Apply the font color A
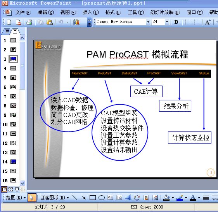The image size is (218, 212). pyautogui.click(x=193, y=198)
